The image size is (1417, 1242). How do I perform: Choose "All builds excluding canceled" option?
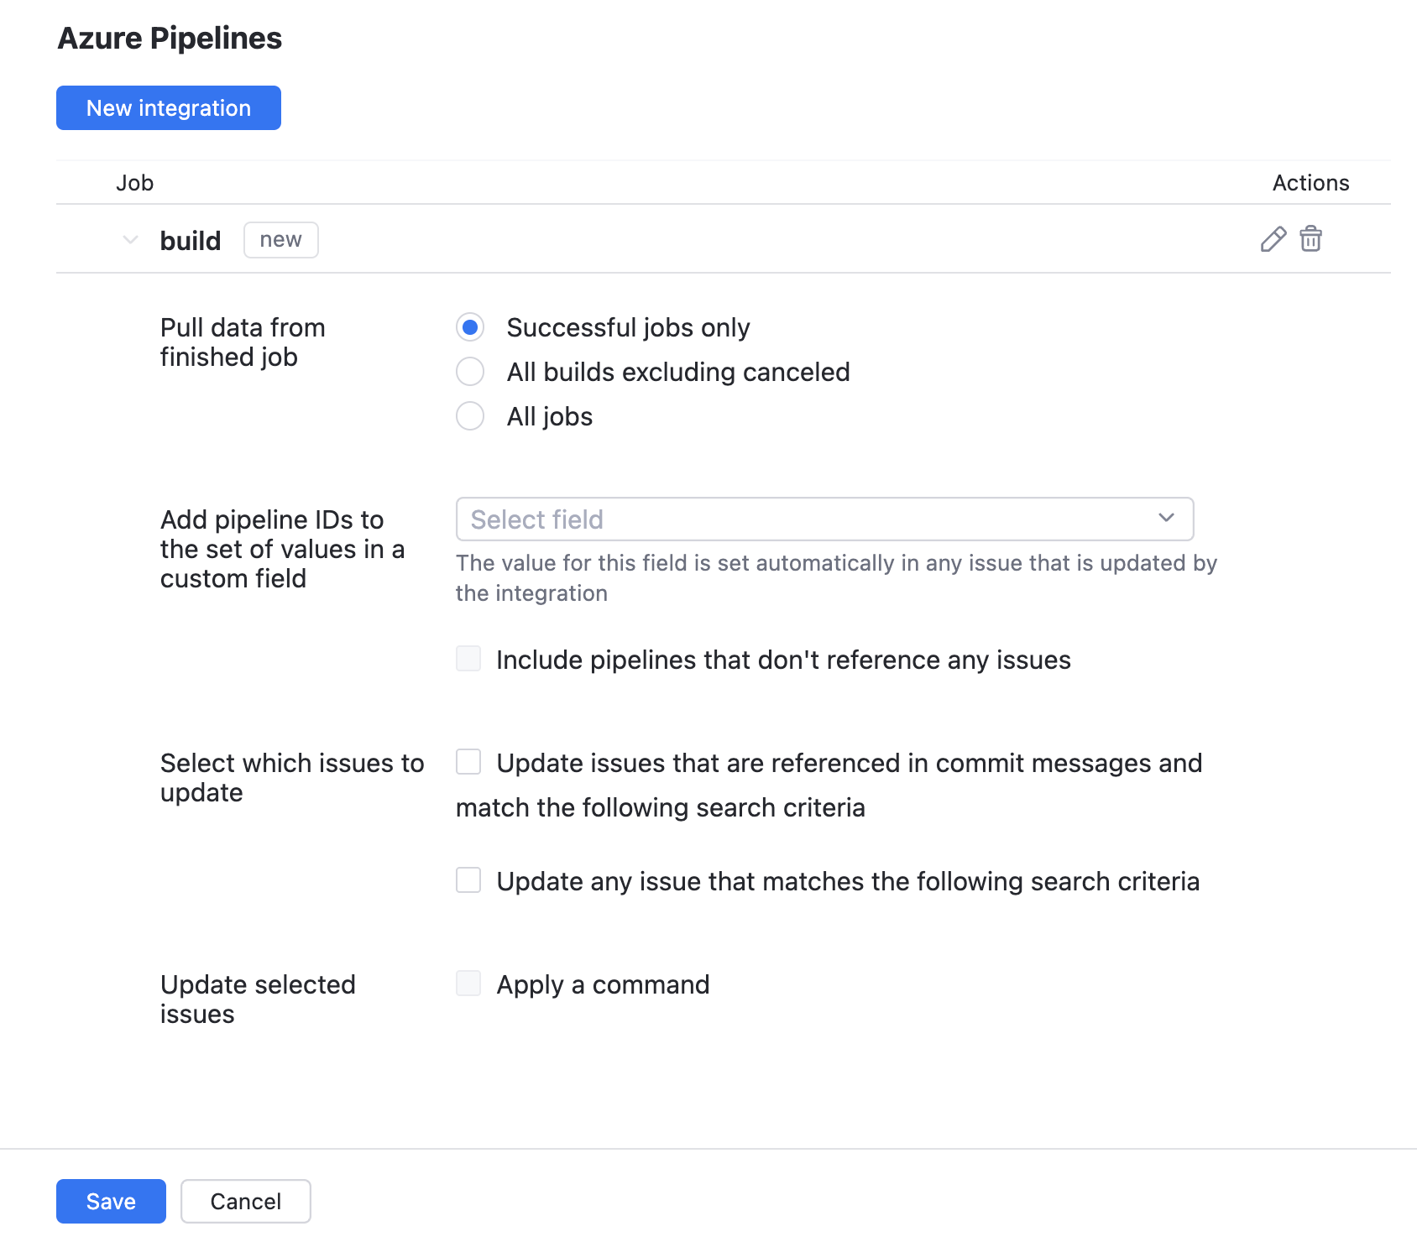(470, 372)
